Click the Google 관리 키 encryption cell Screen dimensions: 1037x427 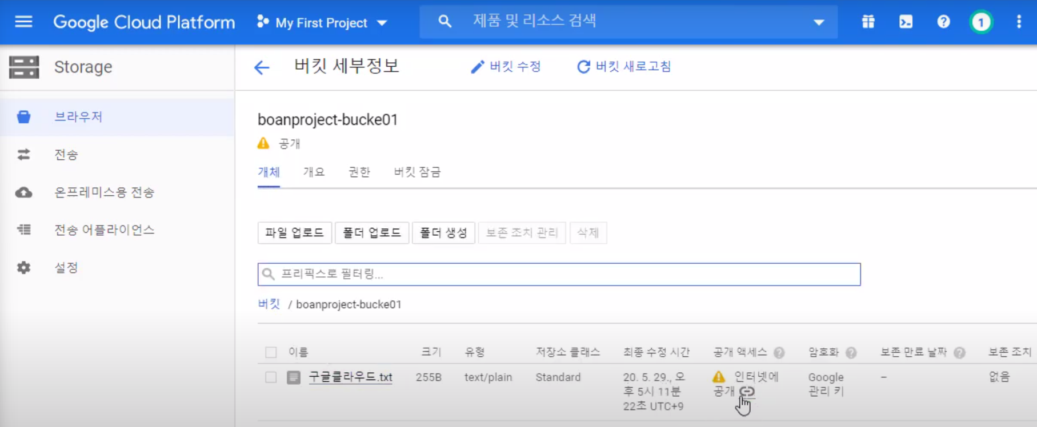coord(826,384)
